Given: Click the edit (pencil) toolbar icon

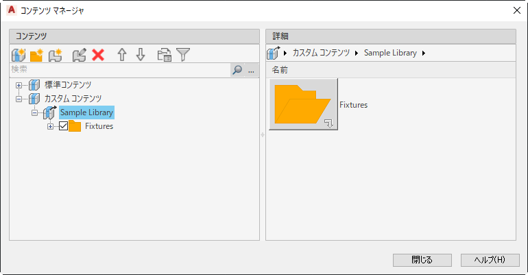Looking at the screenshot, I should click(x=80, y=55).
